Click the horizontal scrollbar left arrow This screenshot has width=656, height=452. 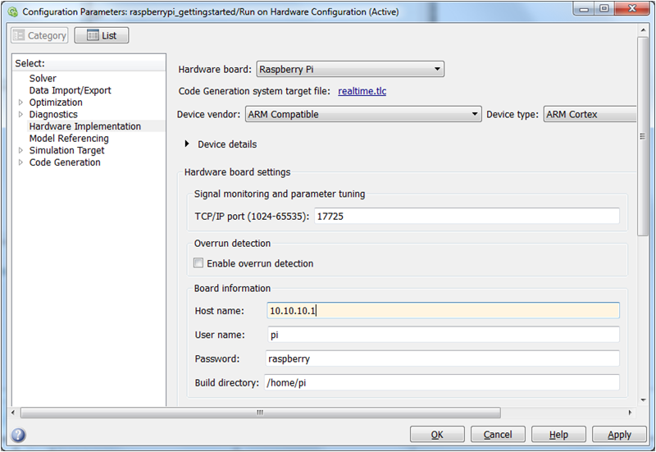point(13,413)
